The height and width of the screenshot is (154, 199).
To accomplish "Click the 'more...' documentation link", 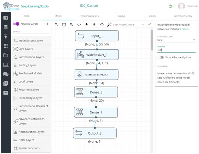I will coord(185,29).
